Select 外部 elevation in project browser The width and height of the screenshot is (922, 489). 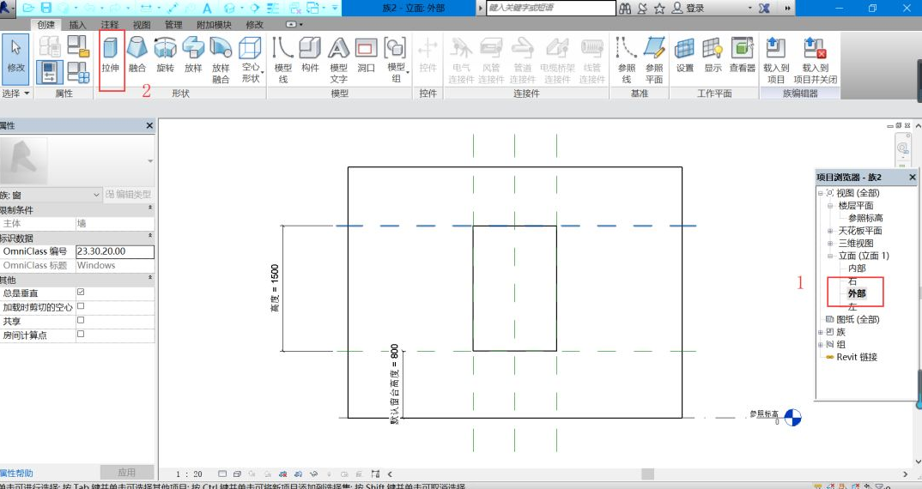coord(857,293)
